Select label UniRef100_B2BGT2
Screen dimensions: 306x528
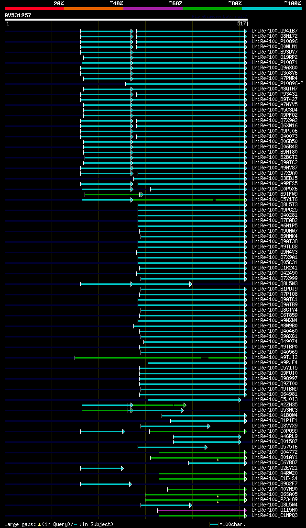[275, 157]
